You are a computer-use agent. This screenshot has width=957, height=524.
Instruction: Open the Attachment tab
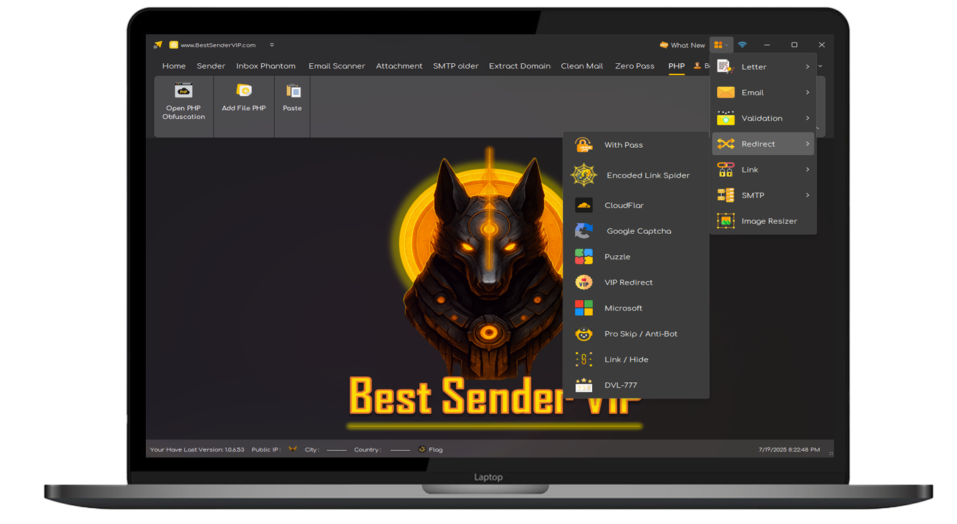399,66
